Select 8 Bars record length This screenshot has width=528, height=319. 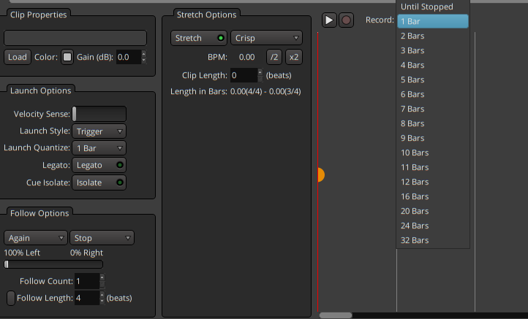433,123
